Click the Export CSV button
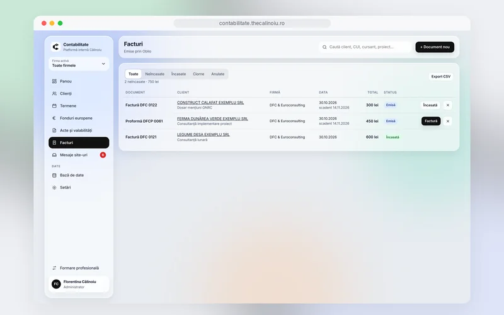Image resolution: width=504 pixels, height=315 pixels. coord(440,76)
